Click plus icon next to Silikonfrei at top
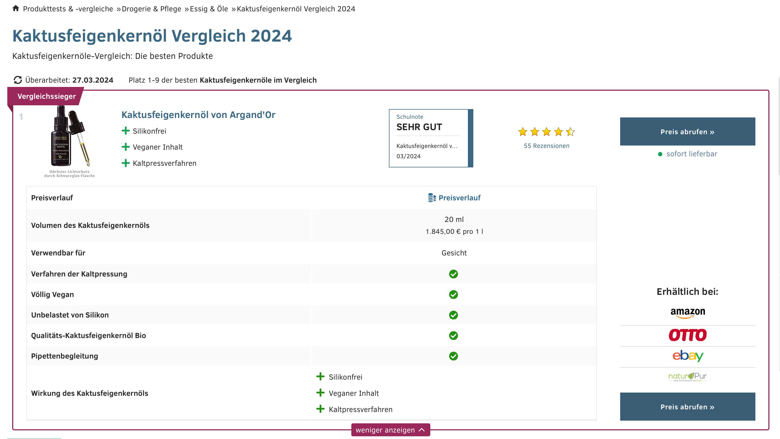The height and width of the screenshot is (439, 780). tap(126, 131)
